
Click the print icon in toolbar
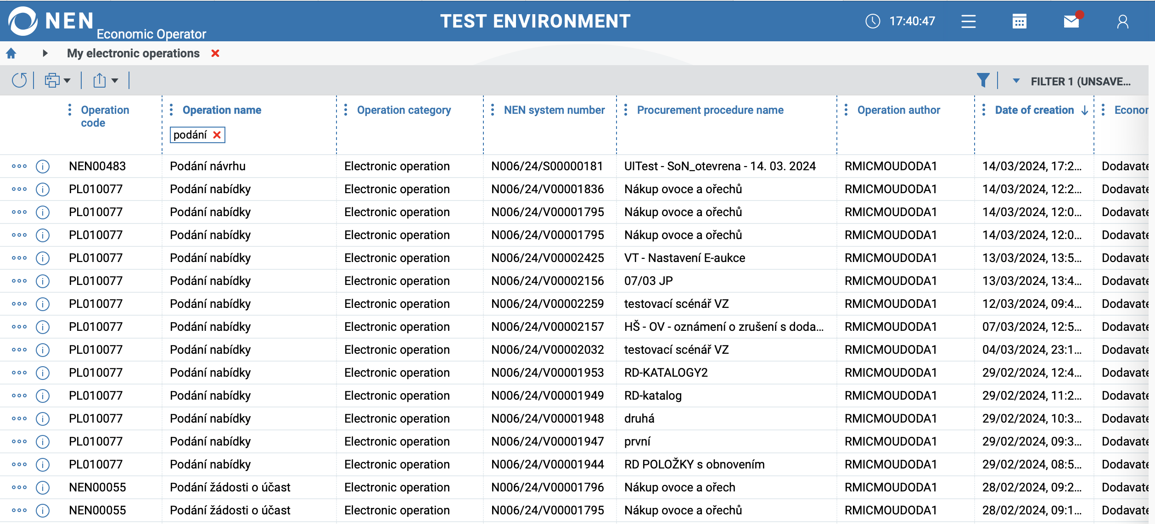coord(52,81)
